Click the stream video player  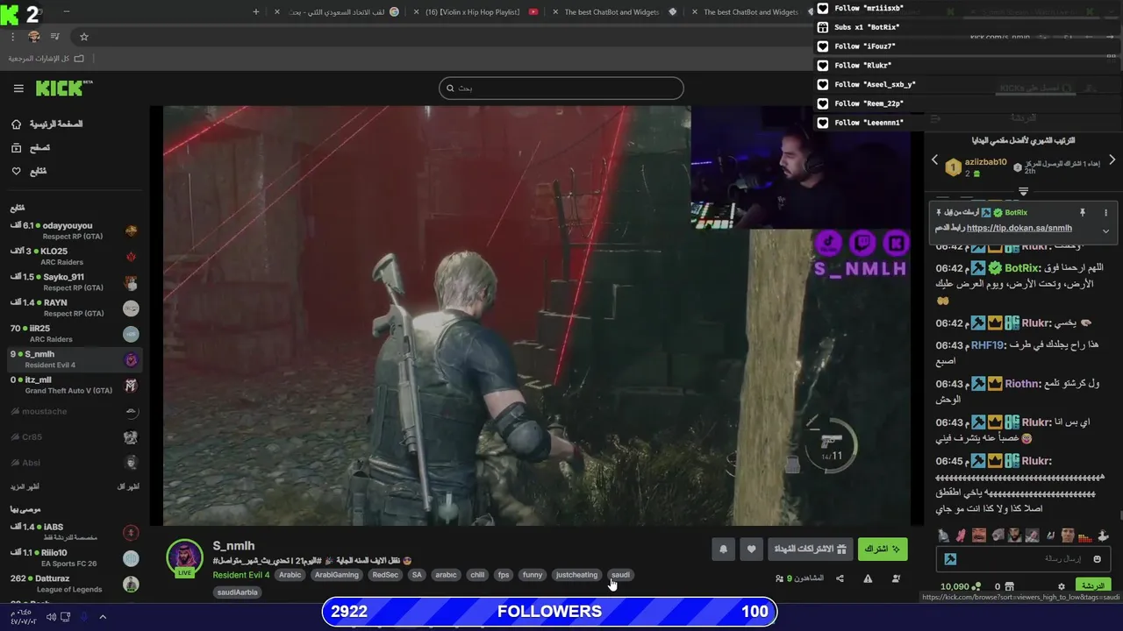pos(537,315)
